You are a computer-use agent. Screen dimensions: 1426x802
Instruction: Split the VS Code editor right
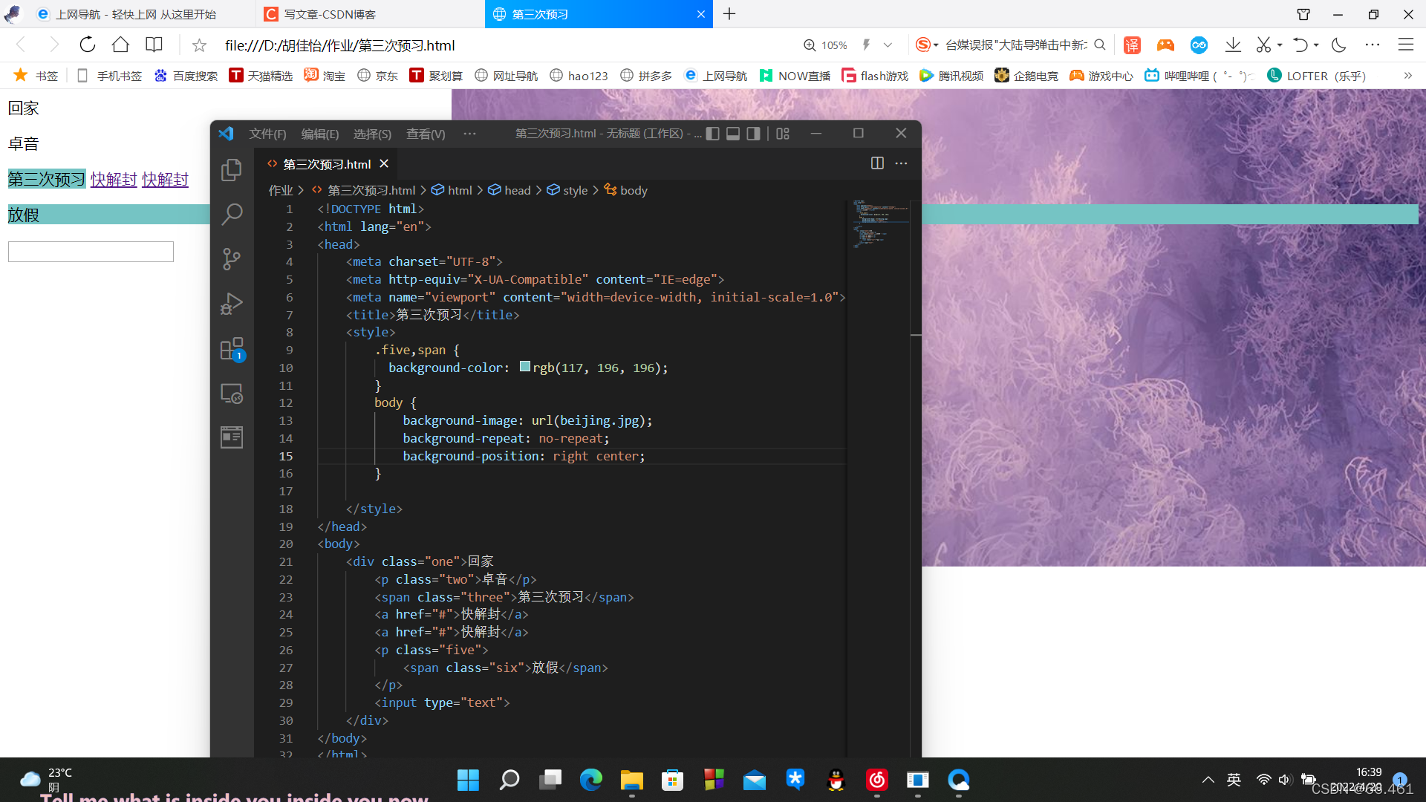tap(877, 163)
